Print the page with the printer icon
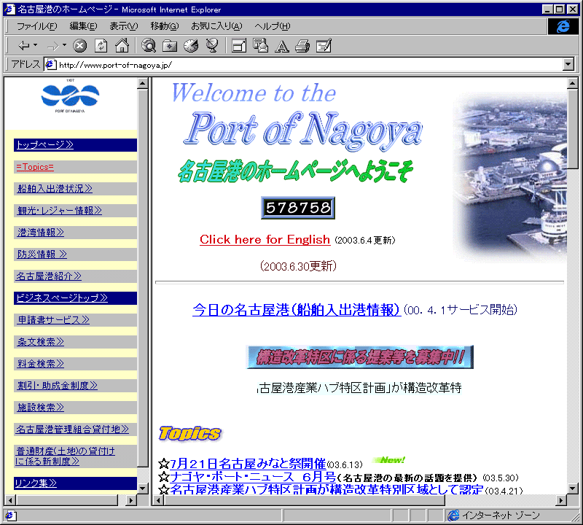The image size is (583, 525). (302, 46)
